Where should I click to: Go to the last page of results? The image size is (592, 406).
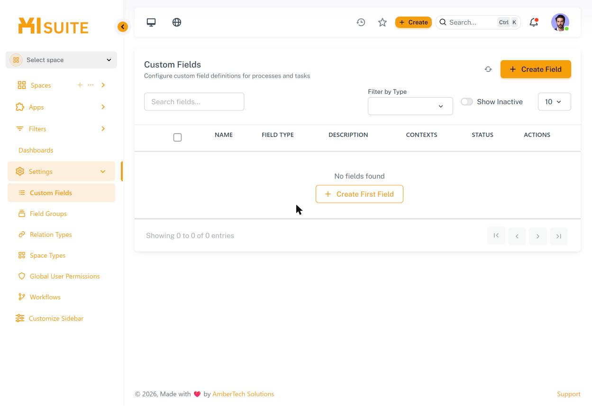click(559, 236)
